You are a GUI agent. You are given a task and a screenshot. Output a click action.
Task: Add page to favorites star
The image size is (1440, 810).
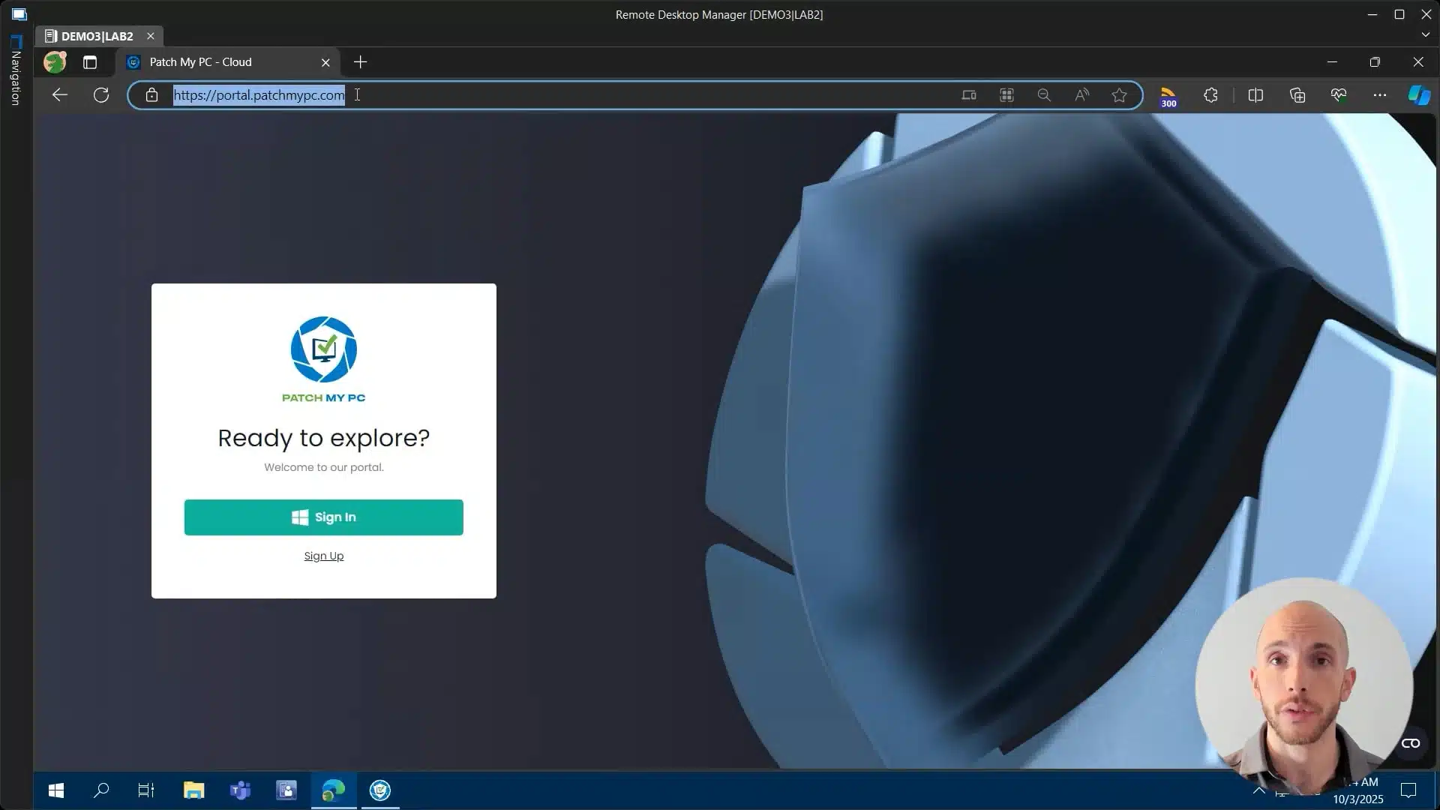pyautogui.click(x=1119, y=95)
